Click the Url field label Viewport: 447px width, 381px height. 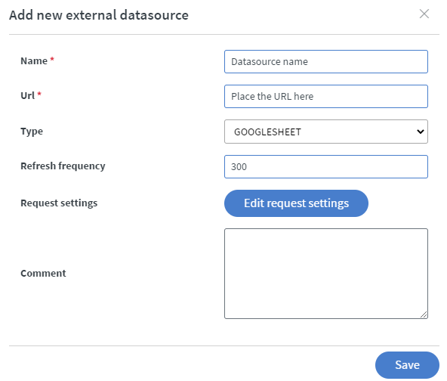pos(28,95)
